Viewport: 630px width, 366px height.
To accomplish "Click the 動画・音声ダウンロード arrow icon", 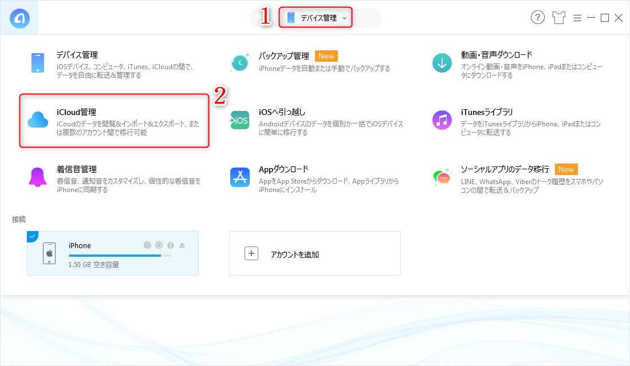I will 442,63.
